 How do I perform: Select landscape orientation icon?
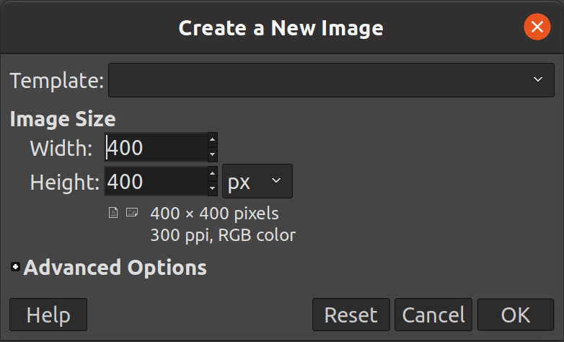click(132, 212)
